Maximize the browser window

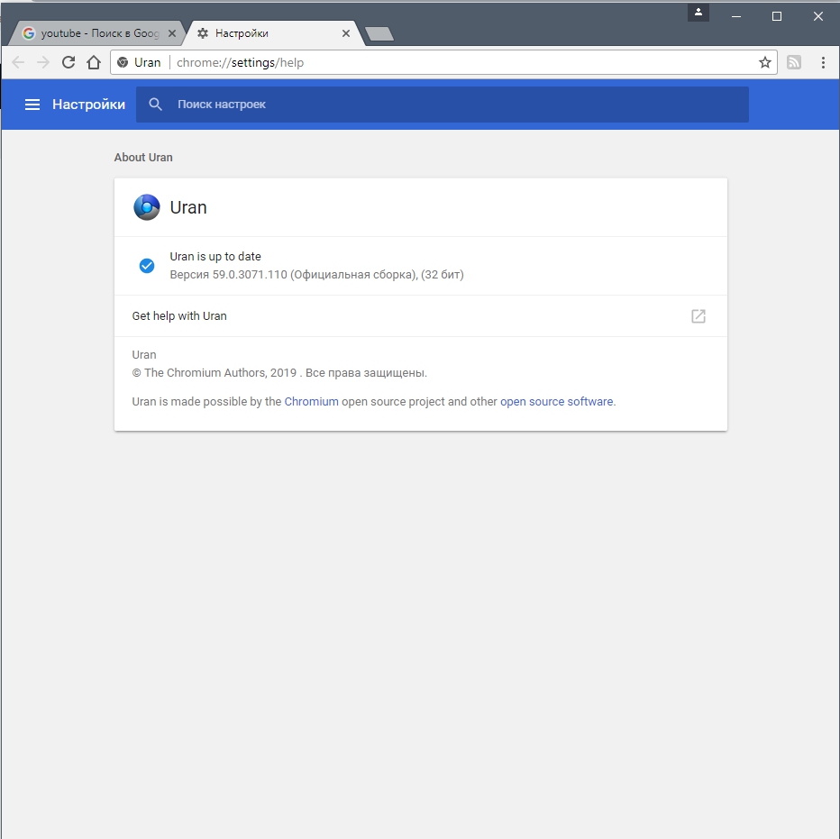click(x=777, y=16)
